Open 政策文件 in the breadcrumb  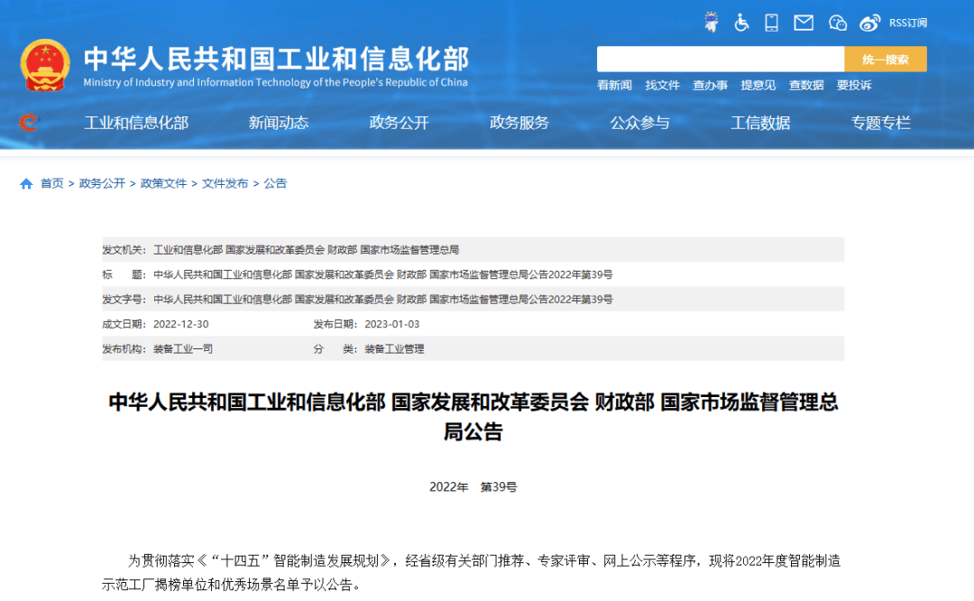click(163, 183)
